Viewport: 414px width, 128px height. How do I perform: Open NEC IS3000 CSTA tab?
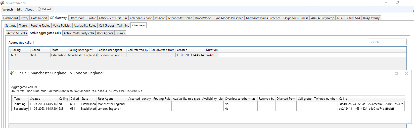click(349, 18)
